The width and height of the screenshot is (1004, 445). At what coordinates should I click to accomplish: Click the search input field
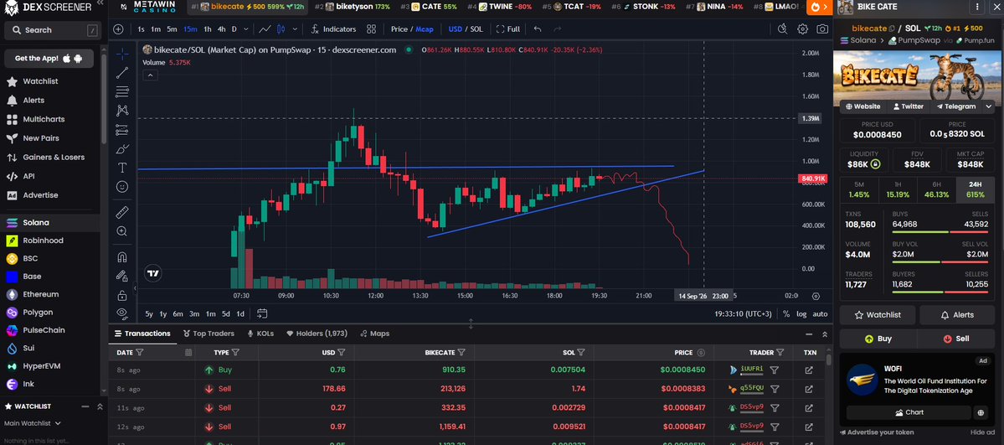point(53,30)
